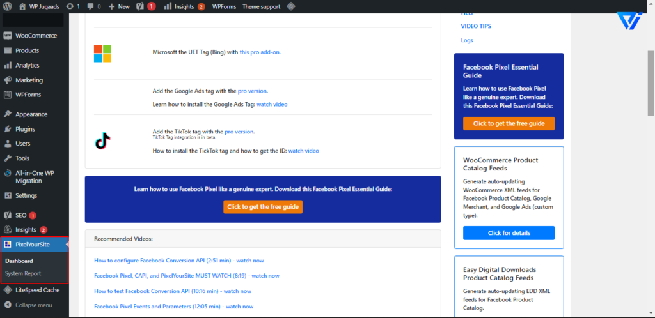Open WooCommerce in sidebar
The height and width of the screenshot is (318, 655).
pos(35,36)
